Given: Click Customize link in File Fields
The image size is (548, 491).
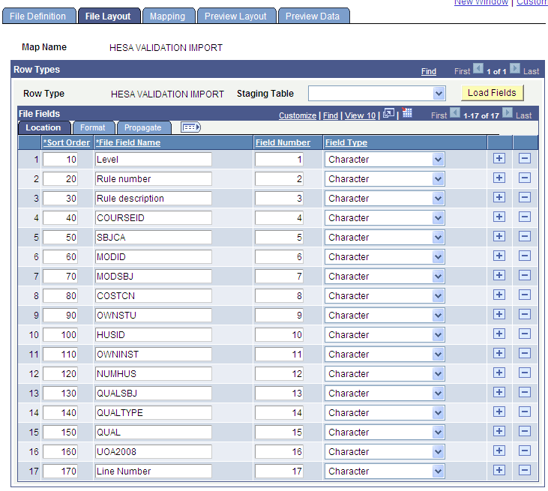Looking at the screenshot, I should point(298,115).
